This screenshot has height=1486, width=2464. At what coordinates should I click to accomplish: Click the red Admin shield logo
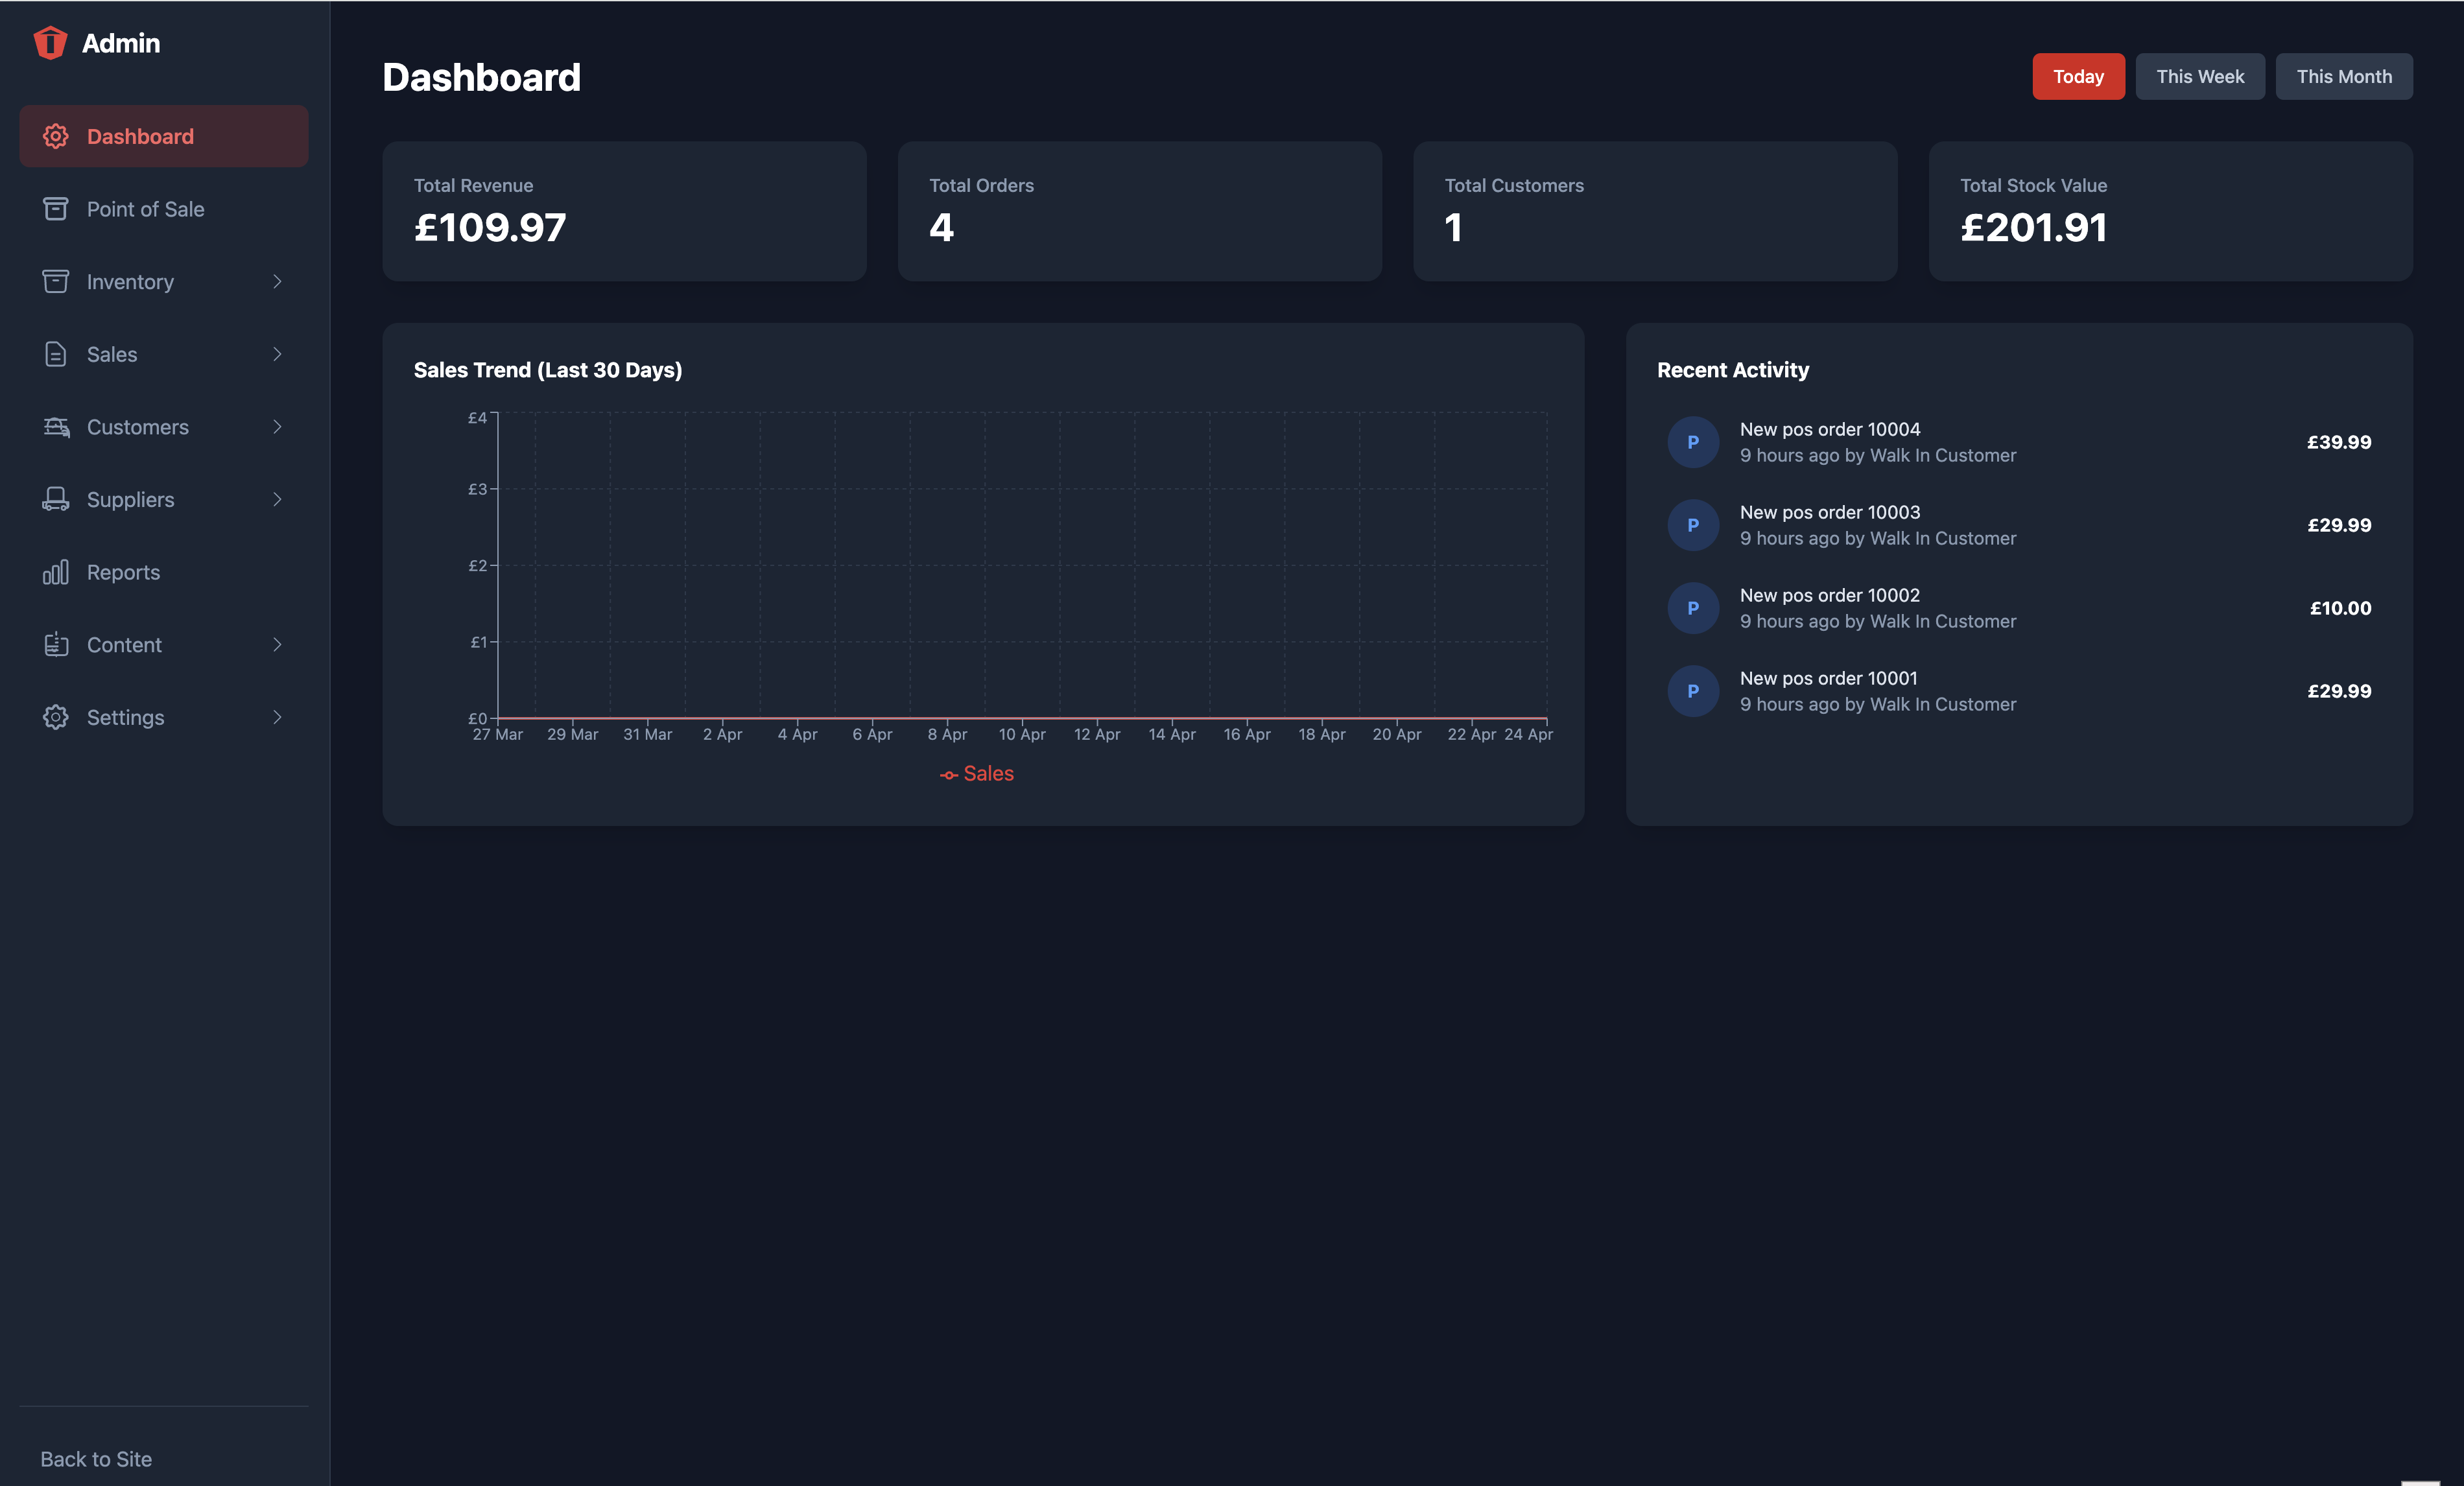click(x=50, y=43)
